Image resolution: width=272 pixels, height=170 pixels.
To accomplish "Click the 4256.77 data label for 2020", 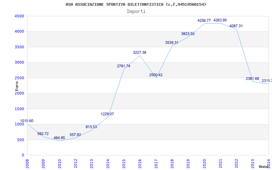I will [x=204, y=21].
